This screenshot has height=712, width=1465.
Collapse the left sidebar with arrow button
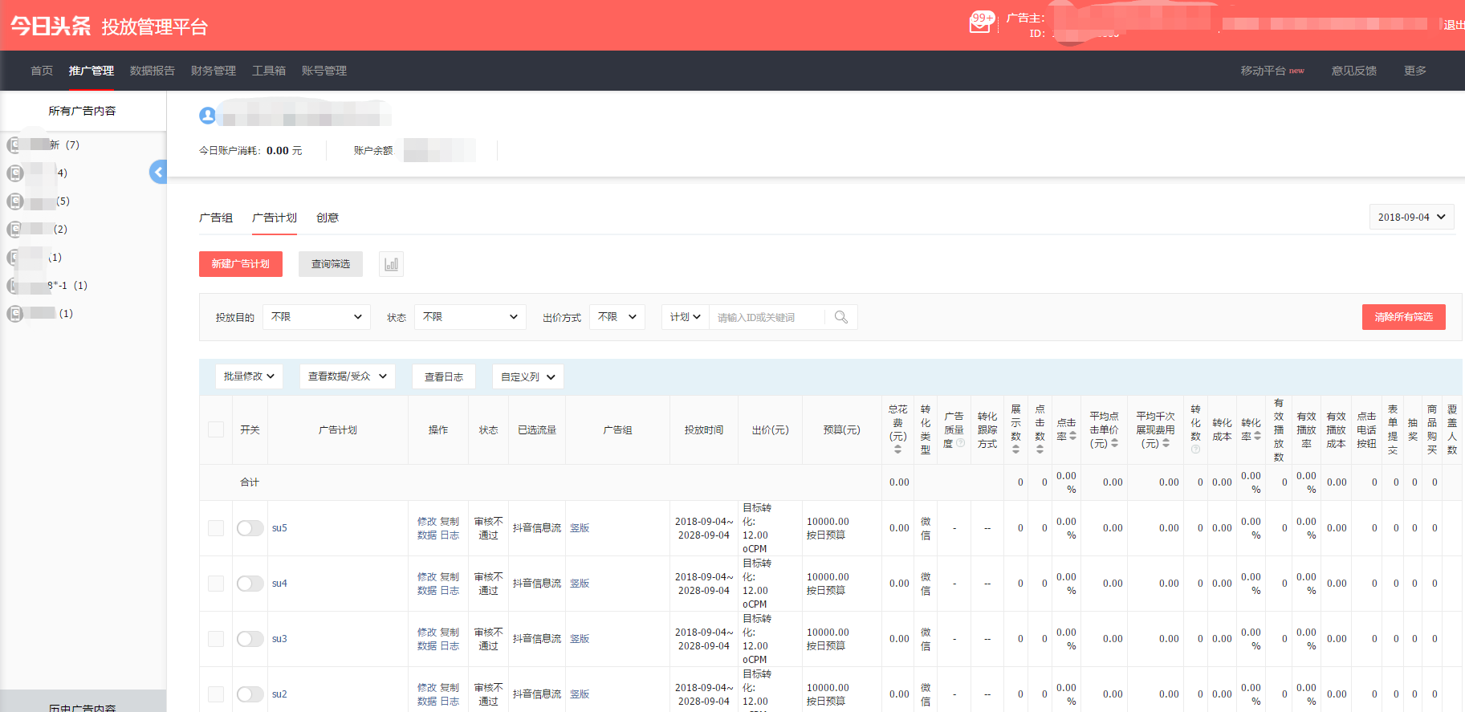point(158,172)
